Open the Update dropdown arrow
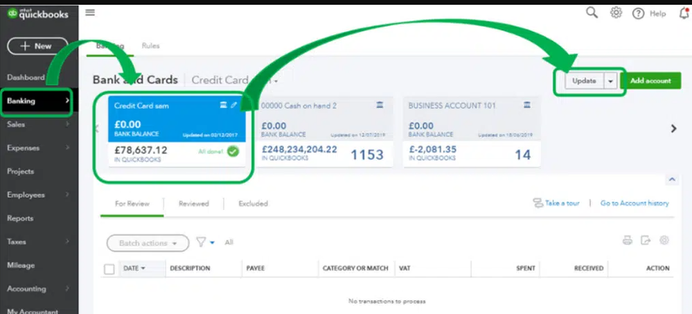The height and width of the screenshot is (314, 692). click(611, 81)
